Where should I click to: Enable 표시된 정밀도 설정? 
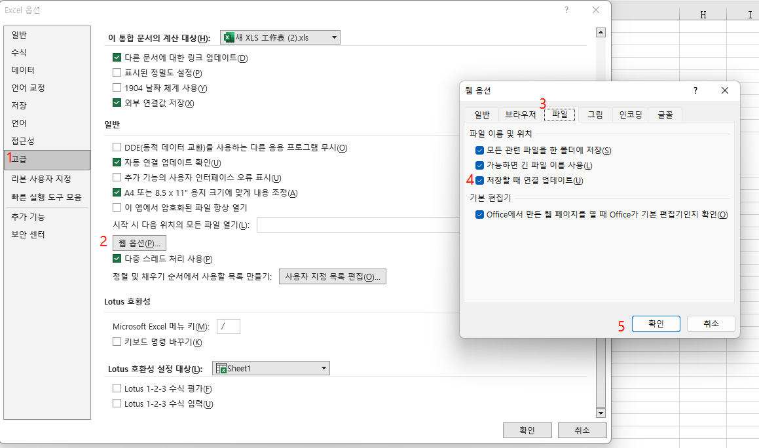115,72
